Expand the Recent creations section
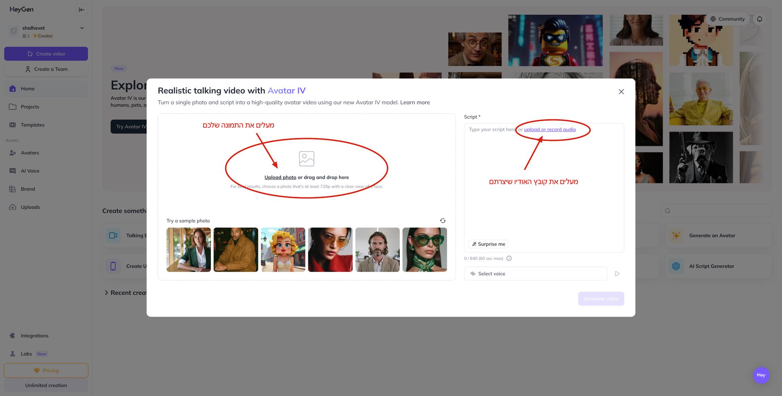The height and width of the screenshot is (396, 782). [x=106, y=293]
